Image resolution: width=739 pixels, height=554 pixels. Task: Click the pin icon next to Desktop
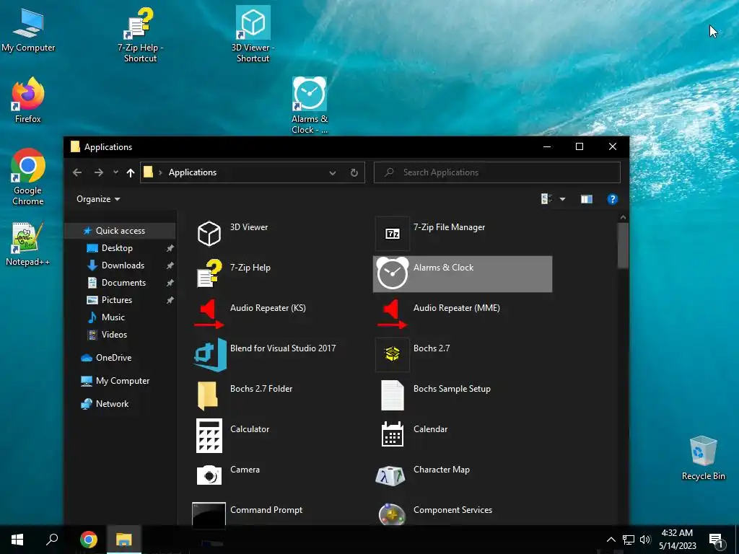click(x=170, y=248)
